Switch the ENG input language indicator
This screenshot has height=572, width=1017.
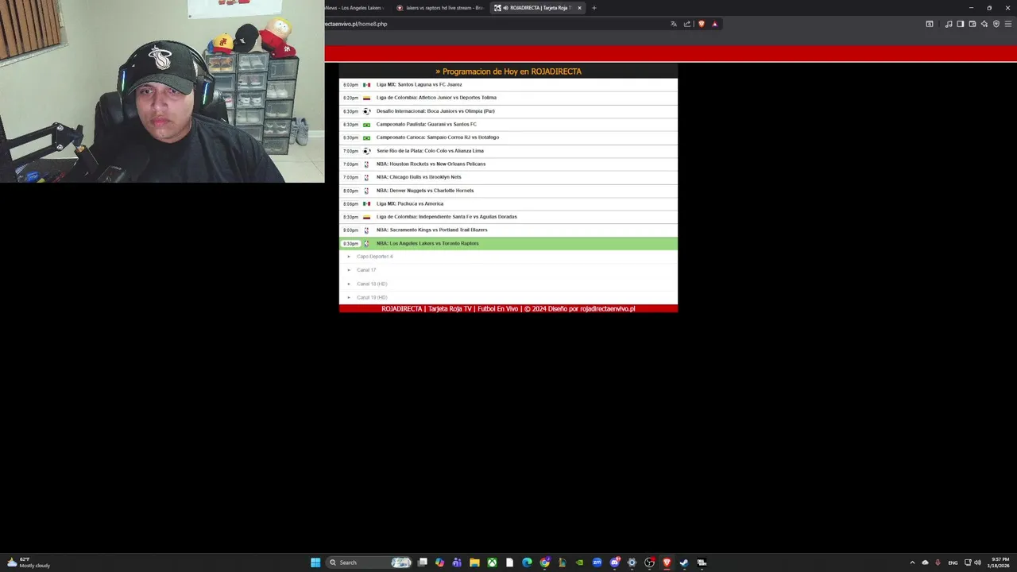953,562
